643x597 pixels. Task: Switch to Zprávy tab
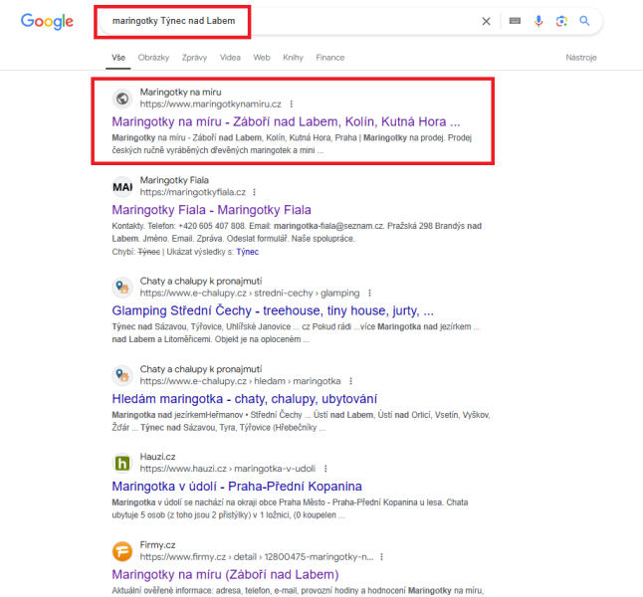click(194, 58)
